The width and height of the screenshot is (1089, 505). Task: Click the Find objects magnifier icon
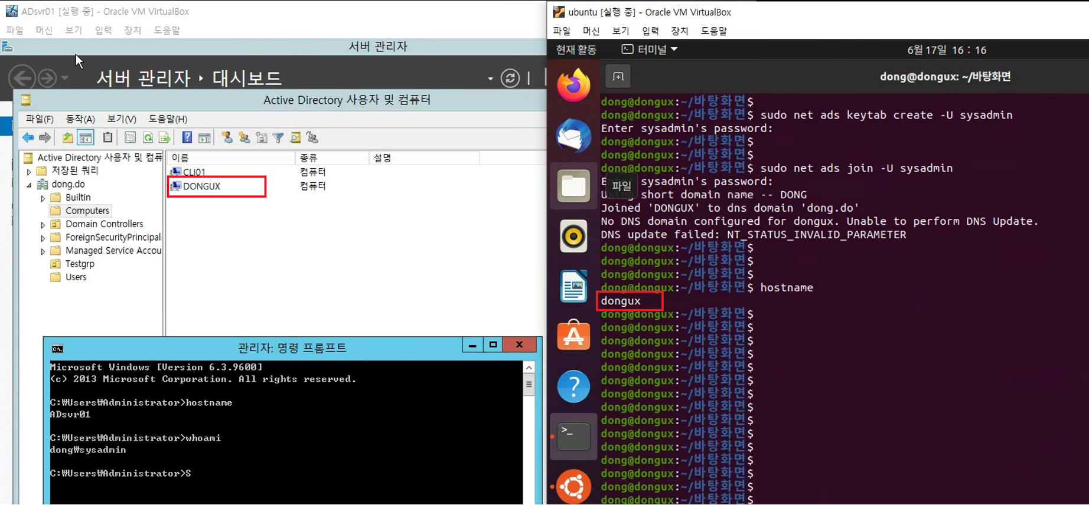(295, 138)
